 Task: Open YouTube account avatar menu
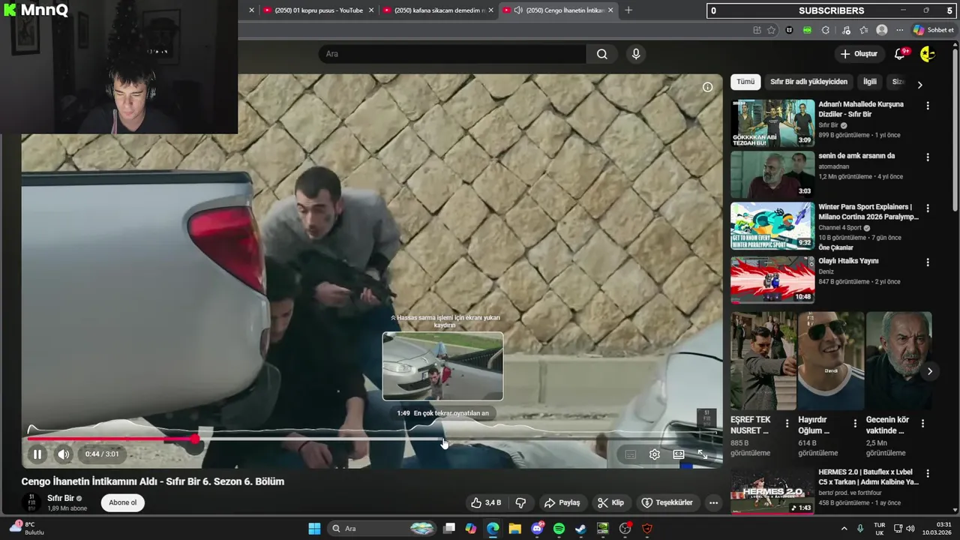point(927,54)
